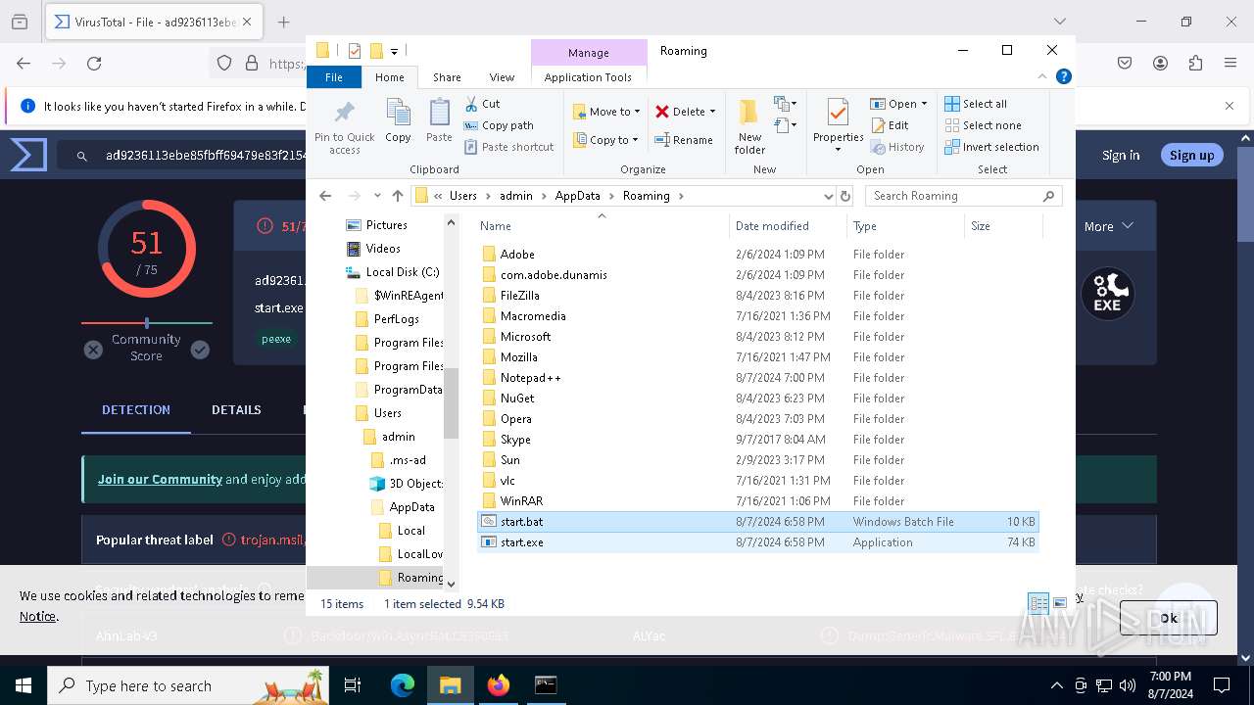Switch to the Share ribbon tab
This screenshot has height=705, width=1254.
447,77
